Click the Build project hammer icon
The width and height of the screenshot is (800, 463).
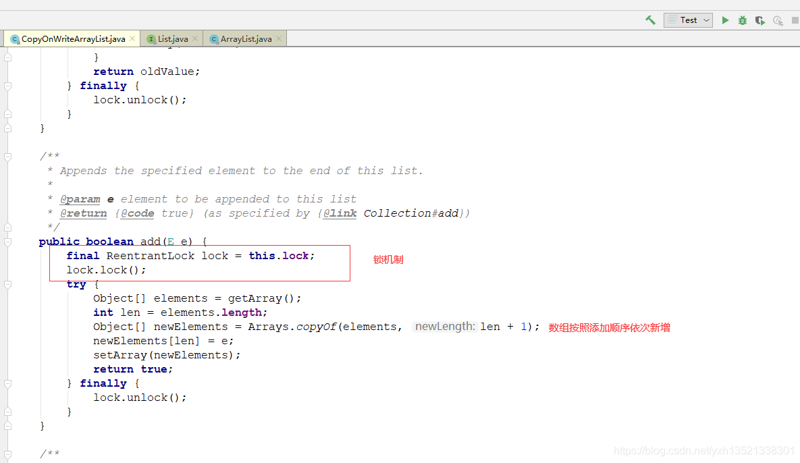(650, 20)
